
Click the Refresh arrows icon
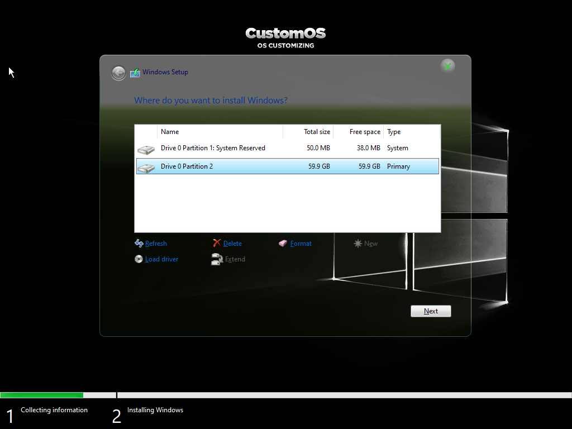(139, 244)
